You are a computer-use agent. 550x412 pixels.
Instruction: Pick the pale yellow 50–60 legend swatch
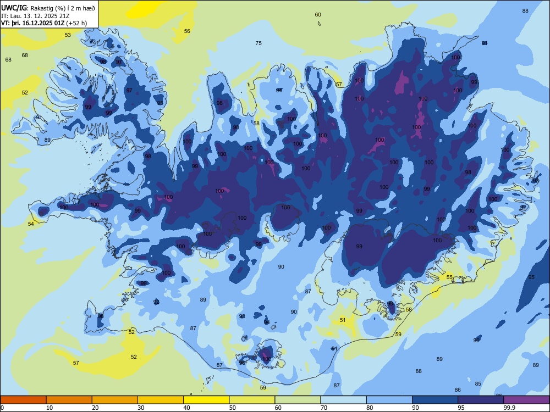(252, 400)
